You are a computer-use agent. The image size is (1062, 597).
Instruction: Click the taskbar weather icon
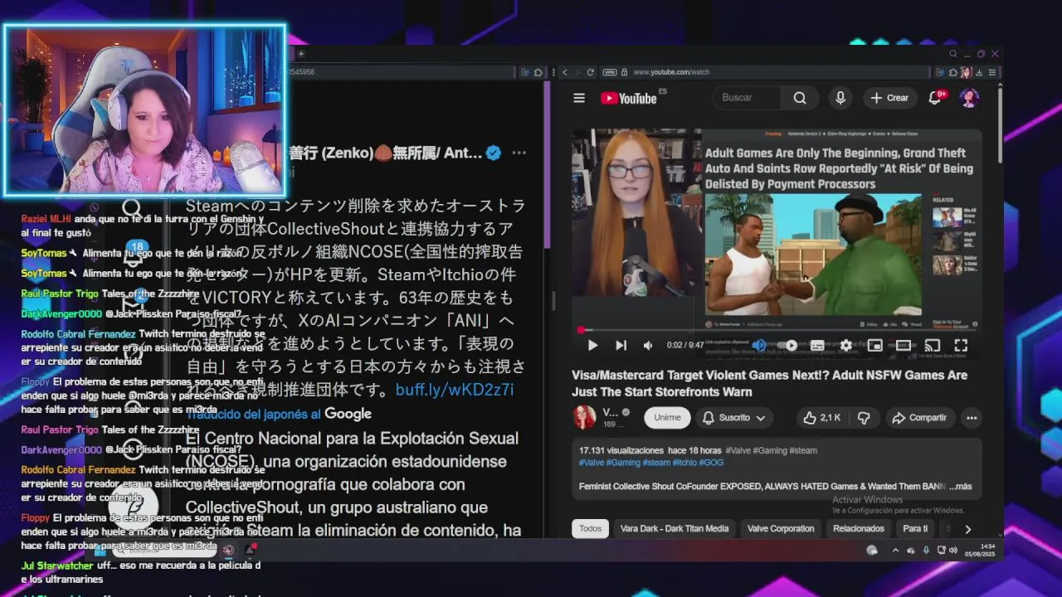tap(872, 550)
